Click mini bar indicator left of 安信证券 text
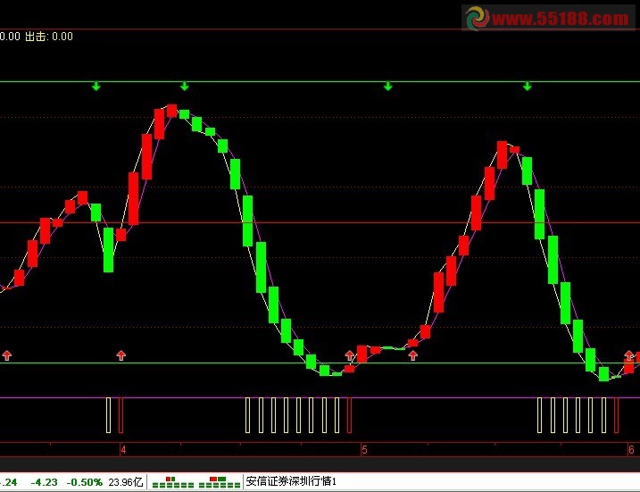Viewport: 640px width, 492px height. [x=220, y=482]
